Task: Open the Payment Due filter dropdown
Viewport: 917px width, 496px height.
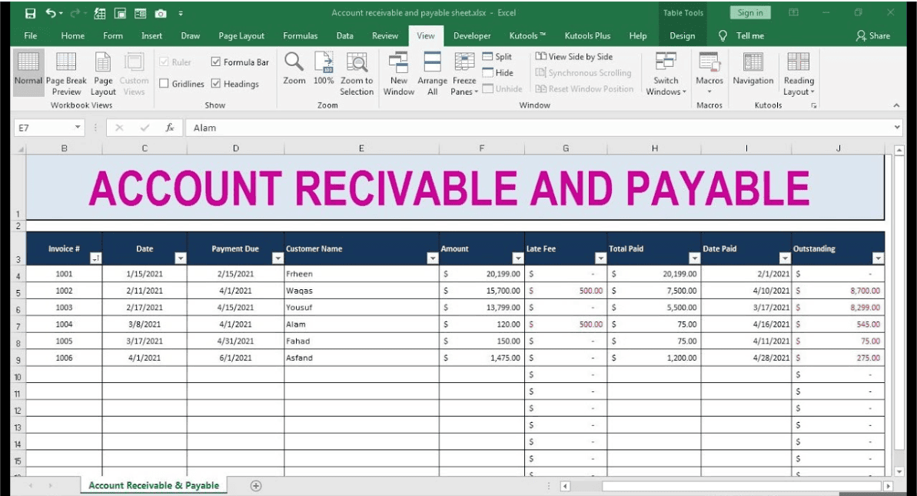Action: point(277,258)
